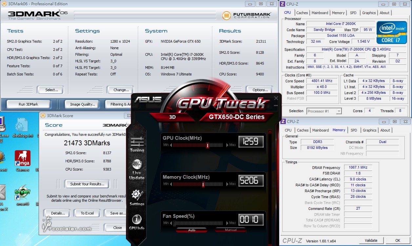Open Graphics tab in lower CPU-Z window
Viewport: 412px width, 246px height.
(x=370, y=130)
